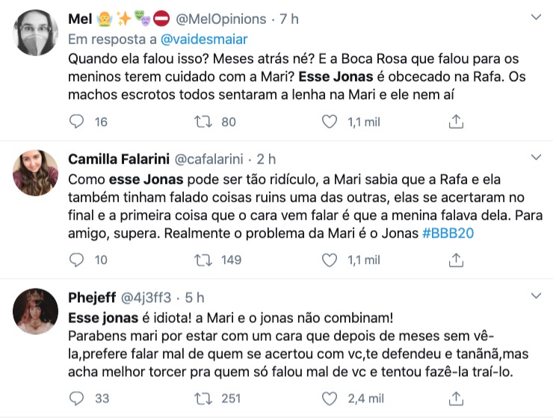553x418 pixels.
Task: Expand the menu arrow on Camilla's tweet
Action: [x=536, y=158]
